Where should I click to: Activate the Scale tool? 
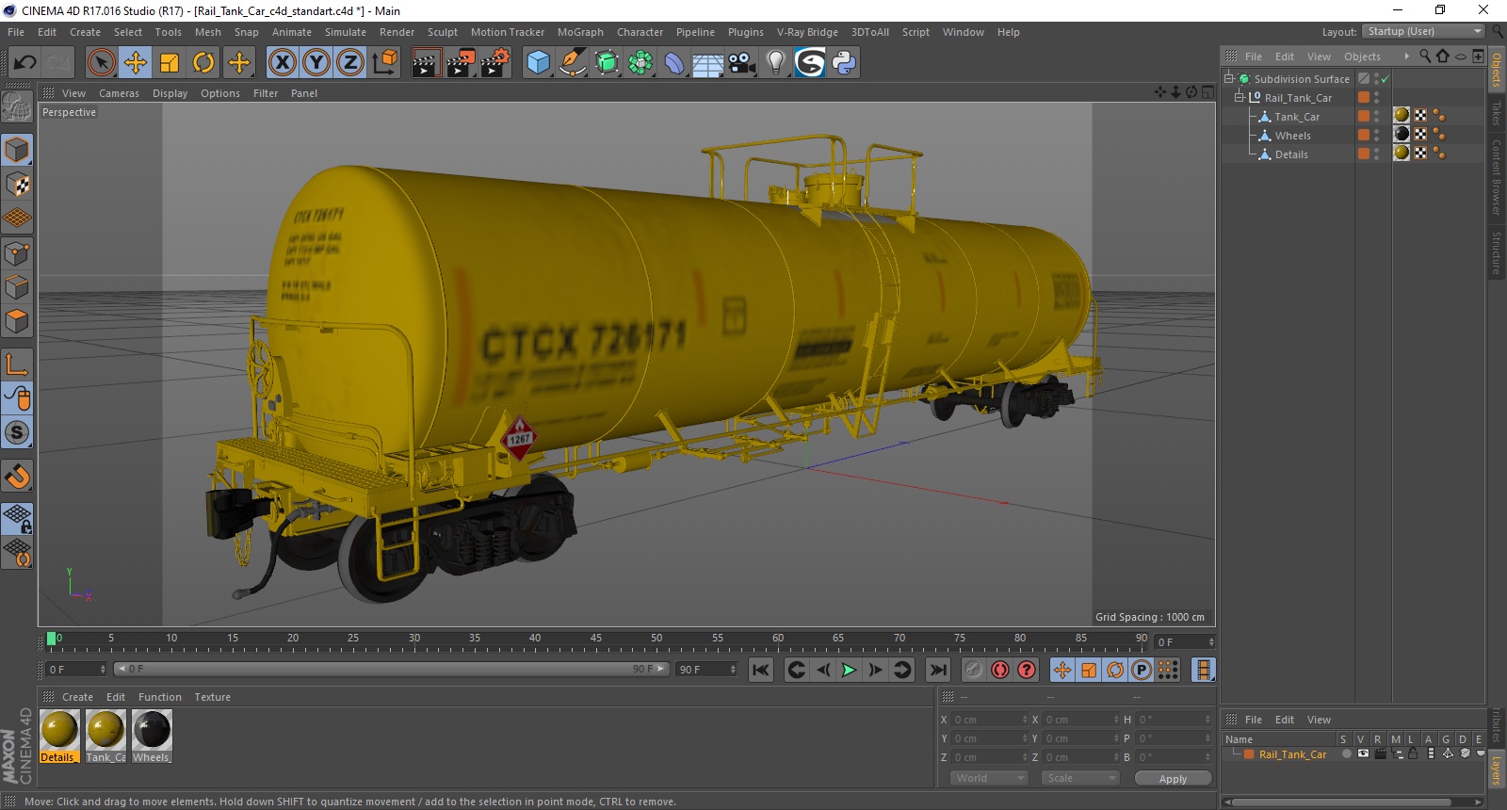170,63
